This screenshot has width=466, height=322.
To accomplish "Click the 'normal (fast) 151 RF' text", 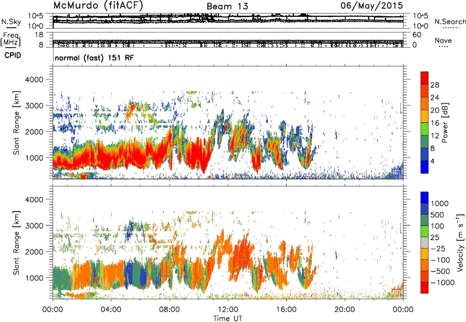I will [x=94, y=58].
